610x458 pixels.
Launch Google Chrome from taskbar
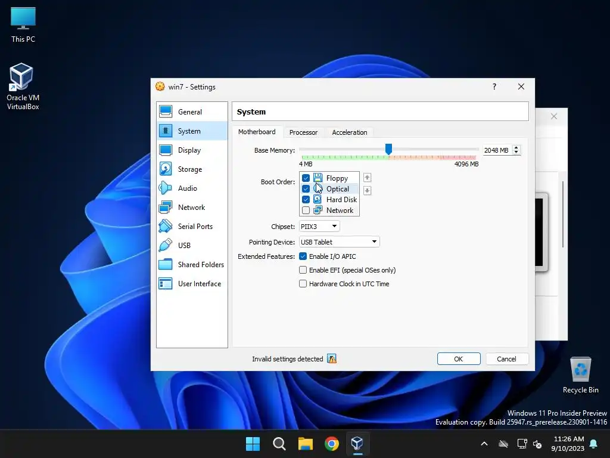tap(331, 444)
